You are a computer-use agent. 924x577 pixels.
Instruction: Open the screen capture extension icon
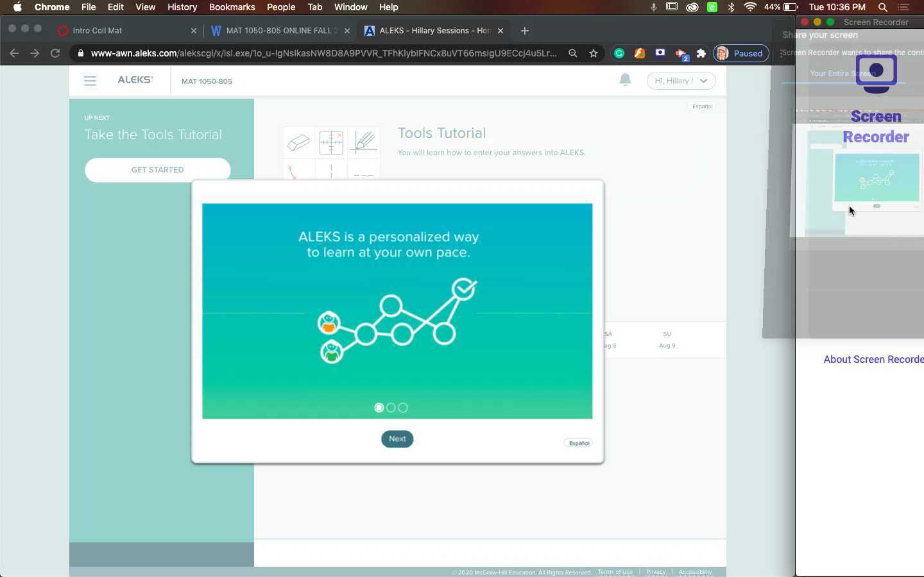tap(660, 53)
